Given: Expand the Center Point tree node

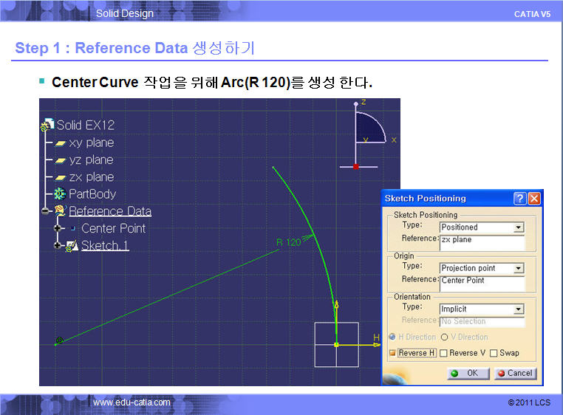Looking at the screenshot, I should click(x=58, y=229).
